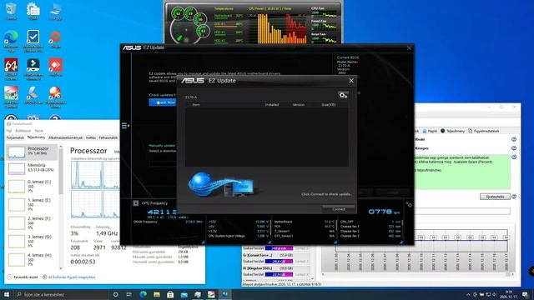
Task: Click text input field in disk tool
Action: [462, 211]
